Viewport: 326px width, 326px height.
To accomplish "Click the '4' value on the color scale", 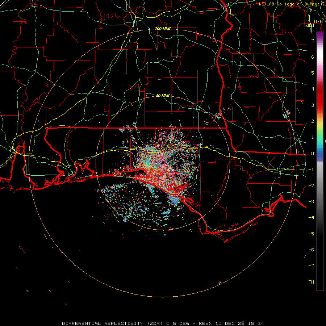I will (x=313, y=89).
